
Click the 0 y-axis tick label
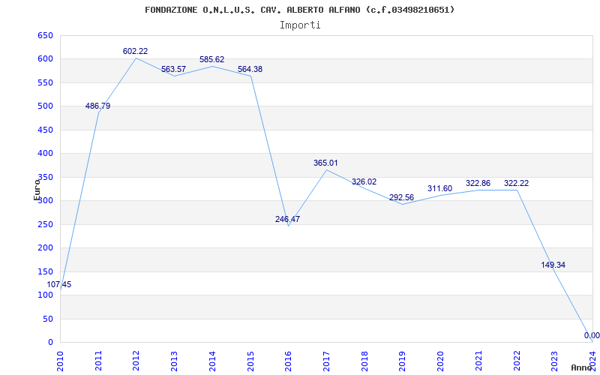coord(50,342)
